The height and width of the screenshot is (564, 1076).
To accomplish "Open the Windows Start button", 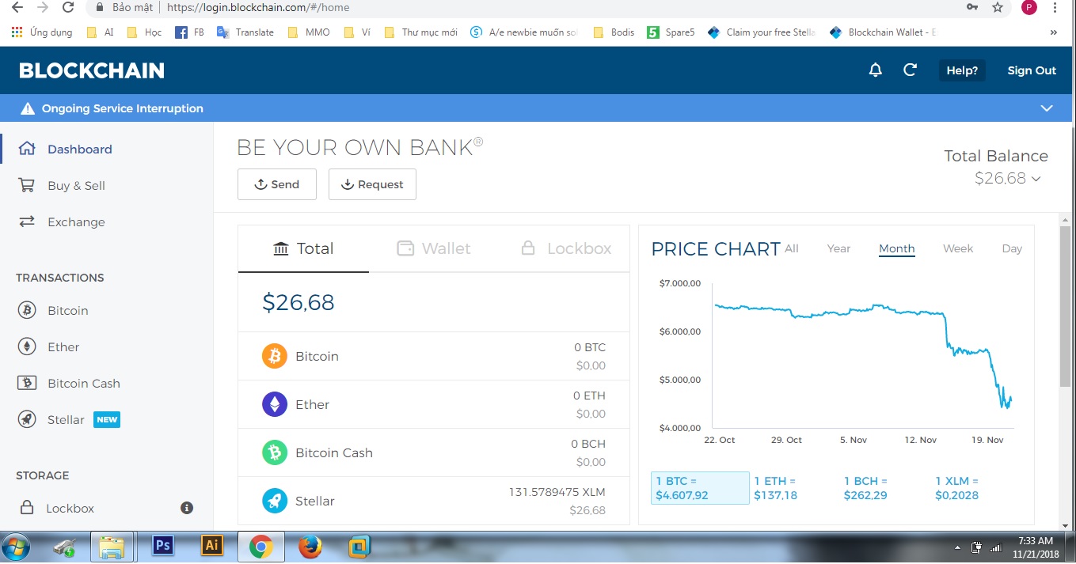I will point(16,547).
